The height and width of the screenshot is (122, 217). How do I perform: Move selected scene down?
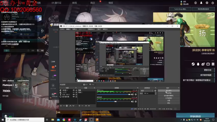coord(89,106)
